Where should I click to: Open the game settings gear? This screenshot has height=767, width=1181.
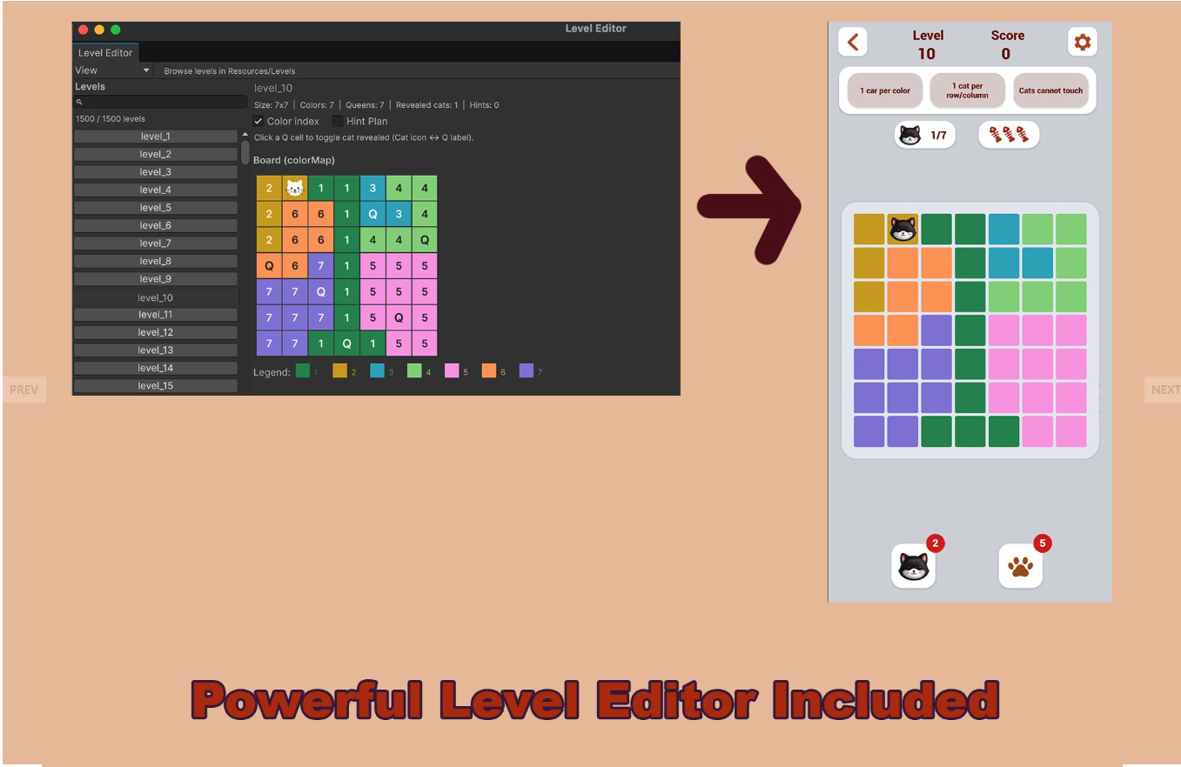tap(1082, 42)
